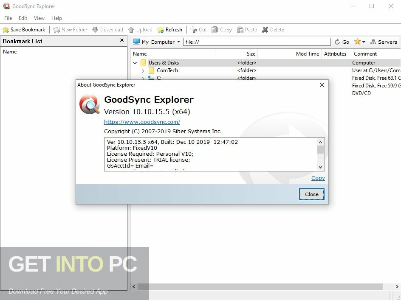The width and height of the screenshot is (401, 300).
Task: Select the Users & Disks row
Action: tap(265, 63)
